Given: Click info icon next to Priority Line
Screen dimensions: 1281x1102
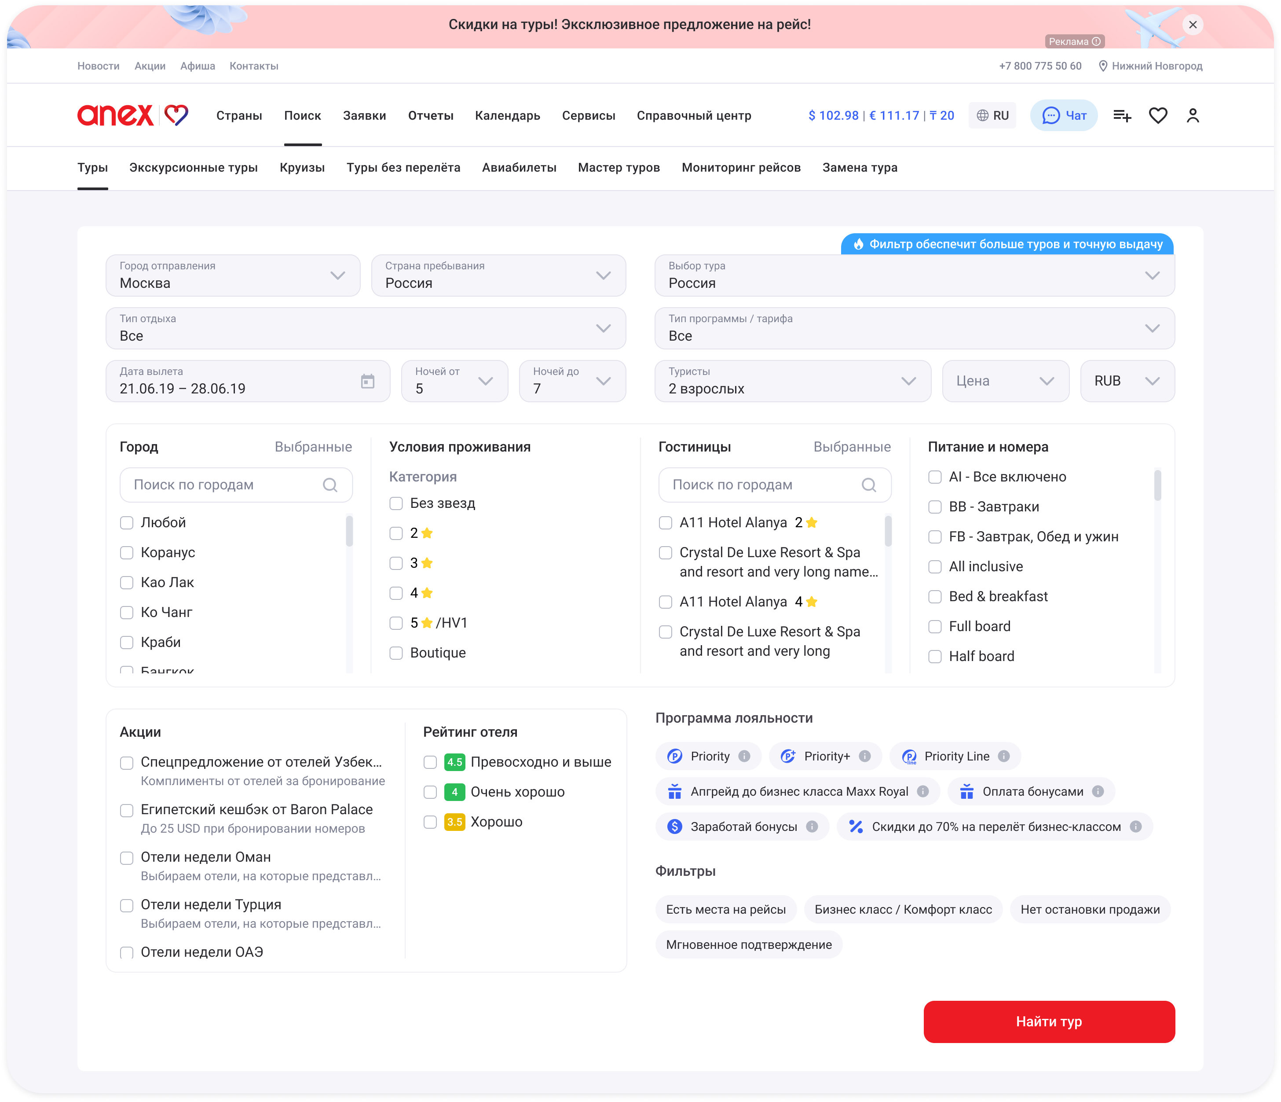Looking at the screenshot, I should (x=1004, y=757).
